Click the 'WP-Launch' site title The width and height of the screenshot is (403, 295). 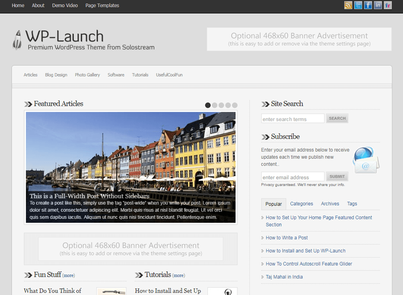(x=64, y=36)
